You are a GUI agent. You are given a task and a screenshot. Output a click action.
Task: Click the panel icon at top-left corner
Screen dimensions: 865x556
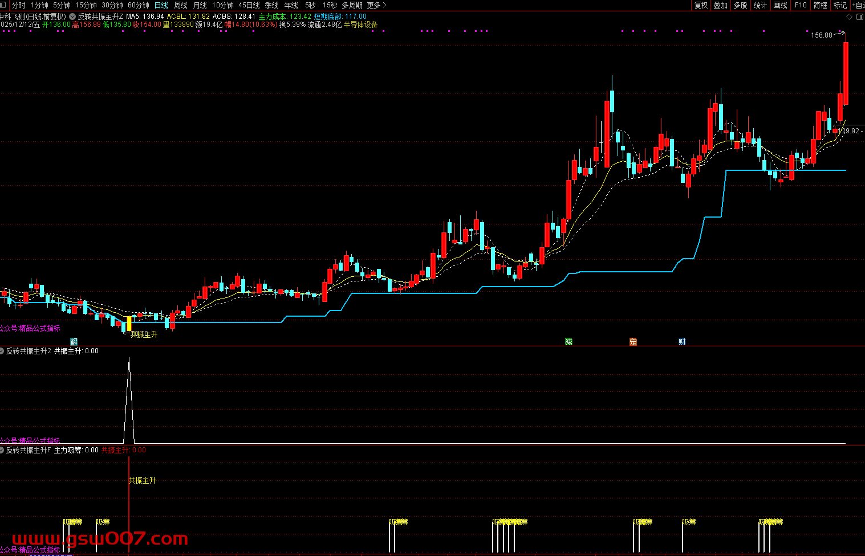tap(3, 5)
